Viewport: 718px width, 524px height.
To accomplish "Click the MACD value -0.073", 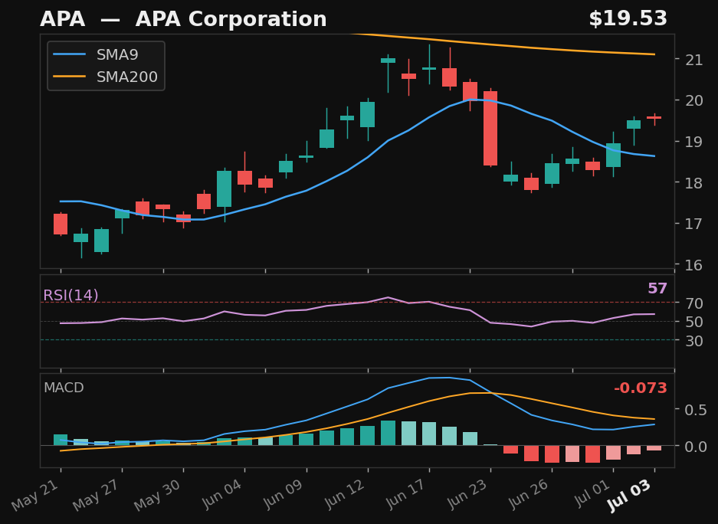I will click(640, 388).
